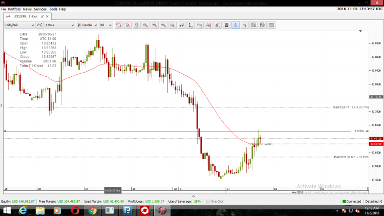
Task: Click the Connected status indicator
Action: (352, 201)
